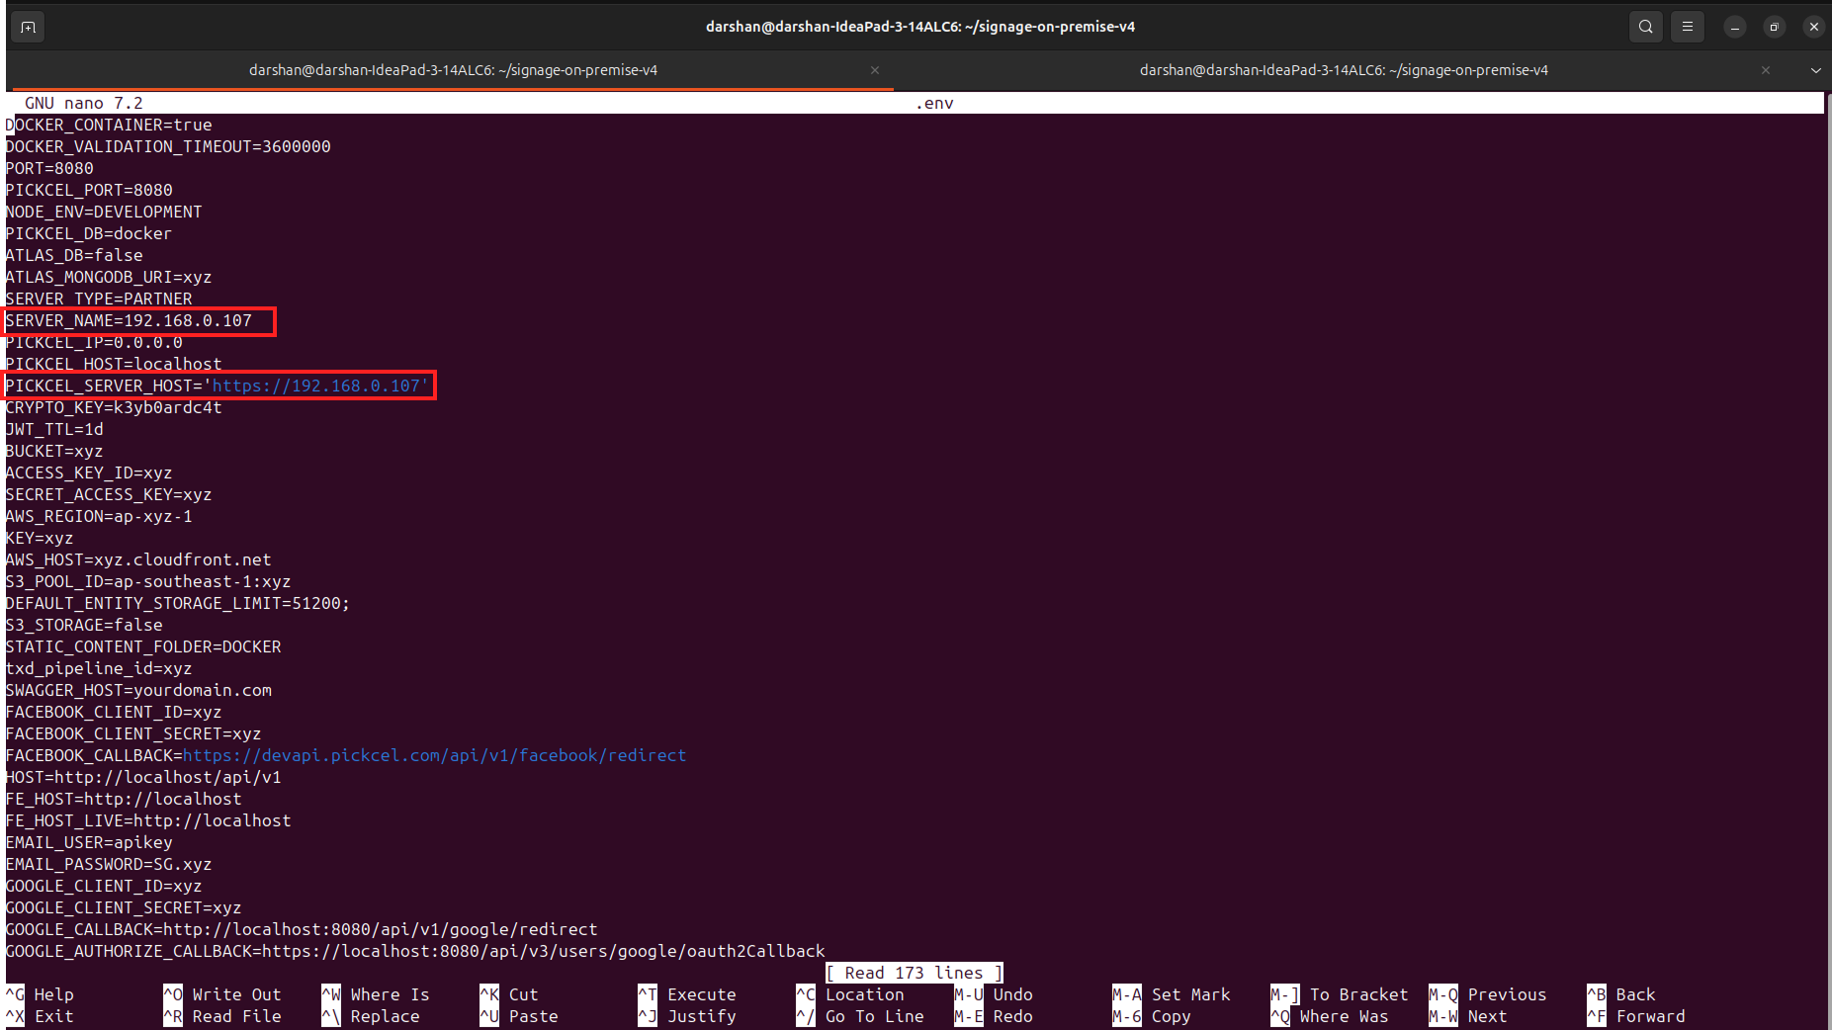Click Where Is to start a search
This screenshot has height=1030, width=1832.
[390, 994]
